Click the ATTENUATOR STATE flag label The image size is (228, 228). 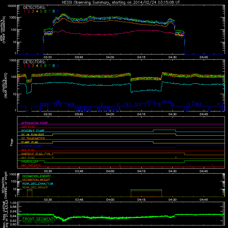pyautogui.click(x=34, y=123)
